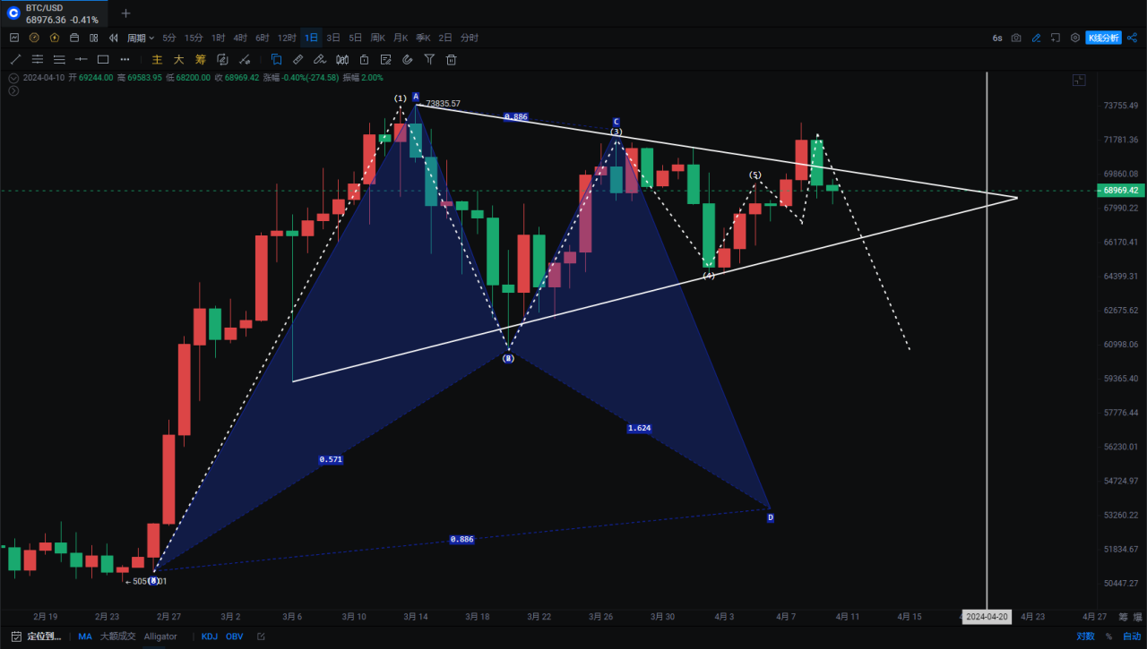
Task: Select the eraser tool in drawing toolbar
Action: click(320, 60)
